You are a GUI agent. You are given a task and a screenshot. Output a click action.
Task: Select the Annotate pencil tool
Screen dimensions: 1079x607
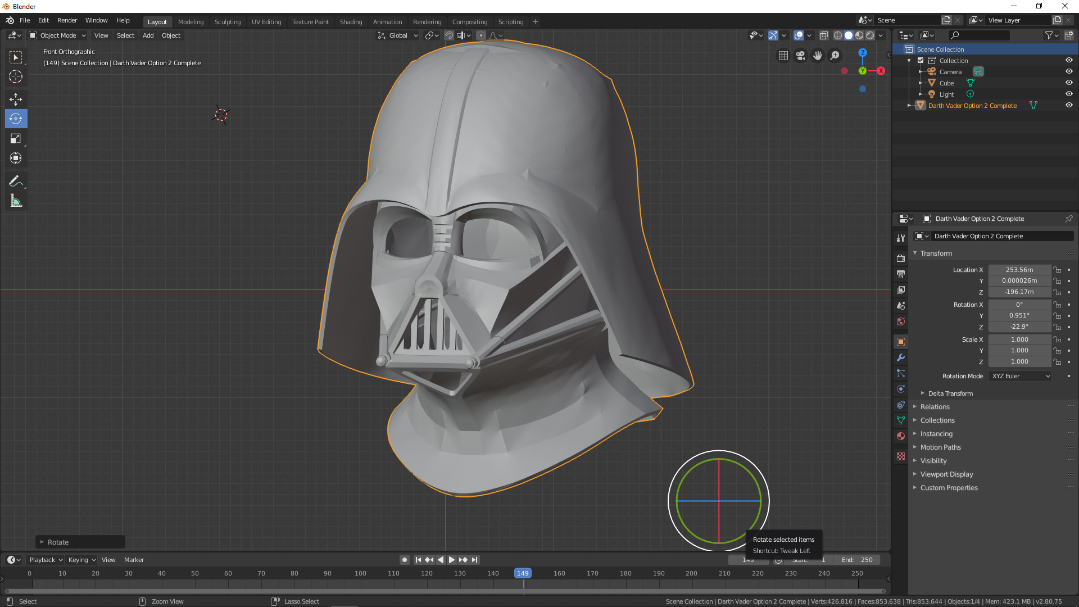[x=16, y=181]
